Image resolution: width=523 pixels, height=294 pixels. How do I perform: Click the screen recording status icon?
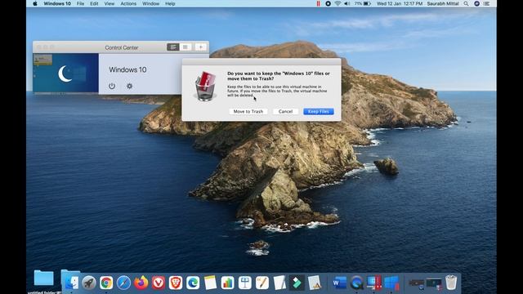pos(329,3)
